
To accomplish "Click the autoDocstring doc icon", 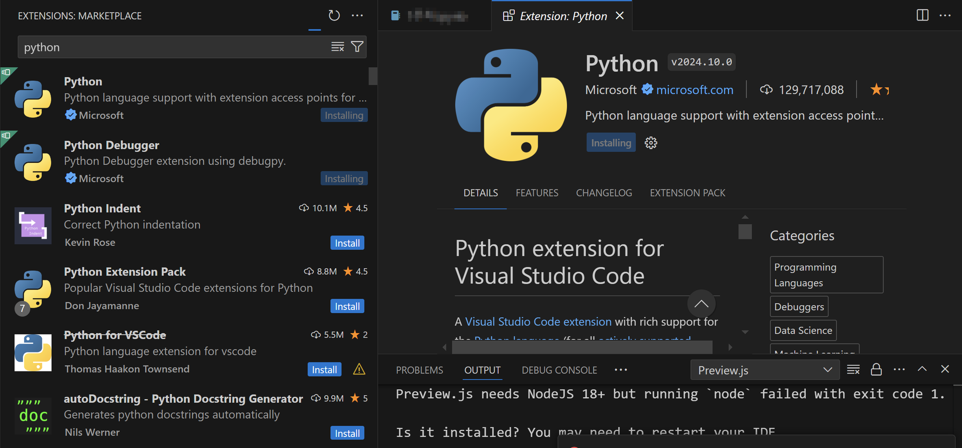I will tap(33, 416).
